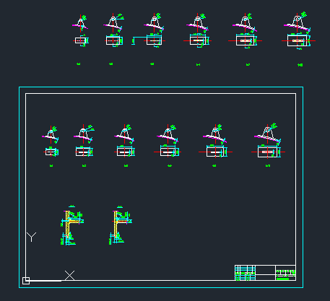330x301 pixels.
Task: Select the leftmost lug detail inside the sheet
Action: click(51, 141)
